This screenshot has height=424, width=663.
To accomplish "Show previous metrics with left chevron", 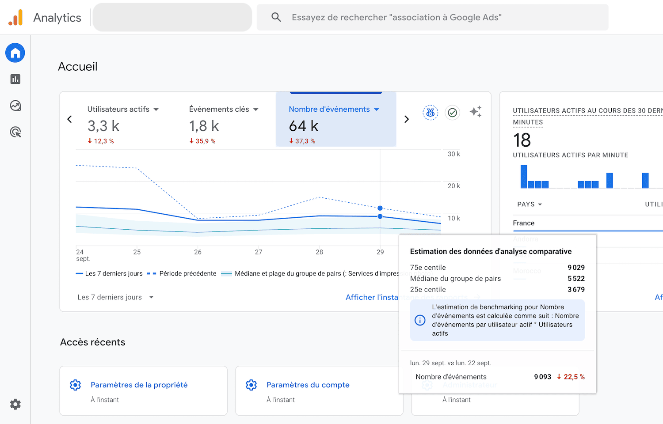I will point(69,119).
